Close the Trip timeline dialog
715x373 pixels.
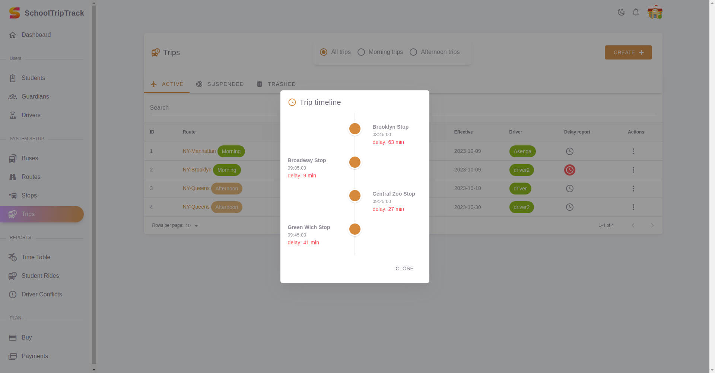(404, 269)
